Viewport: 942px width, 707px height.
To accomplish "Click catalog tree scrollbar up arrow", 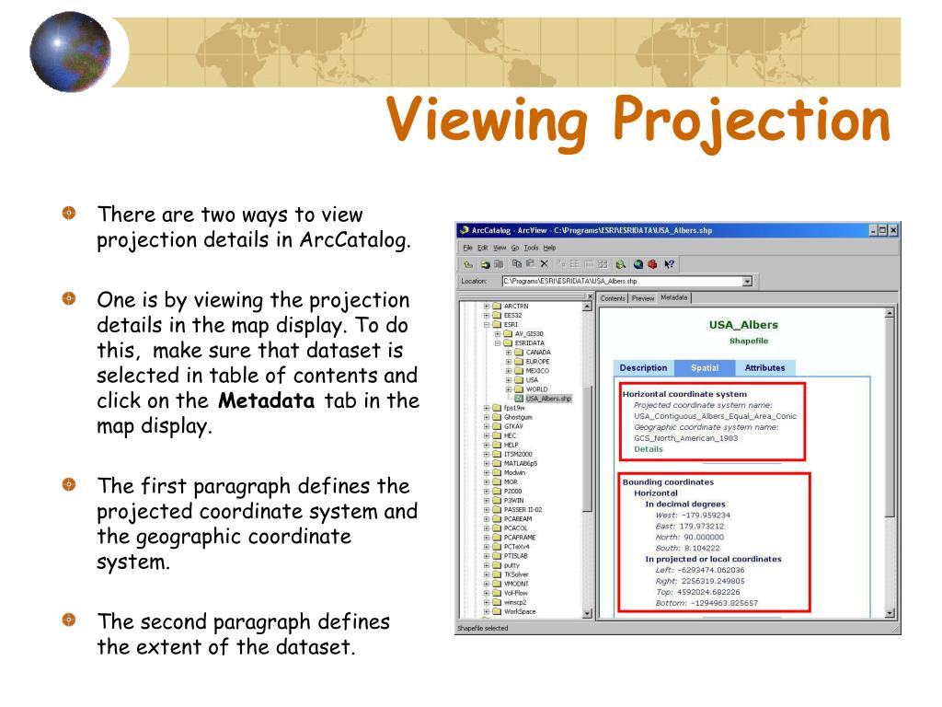I will click(588, 307).
